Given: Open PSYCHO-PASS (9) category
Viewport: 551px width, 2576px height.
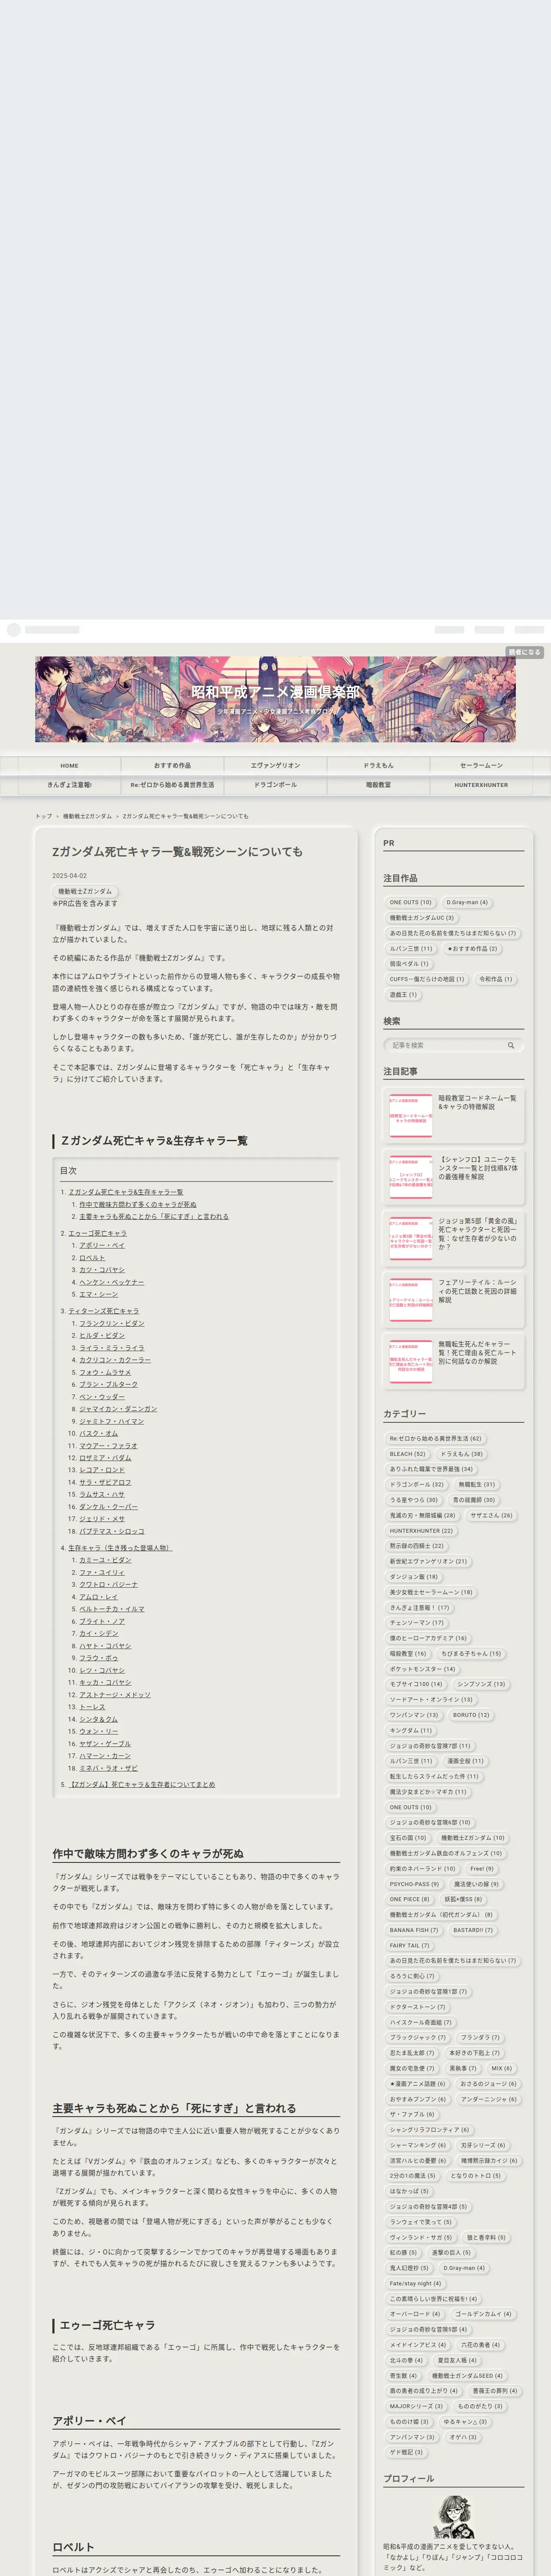Looking at the screenshot, I should 414,1883.
